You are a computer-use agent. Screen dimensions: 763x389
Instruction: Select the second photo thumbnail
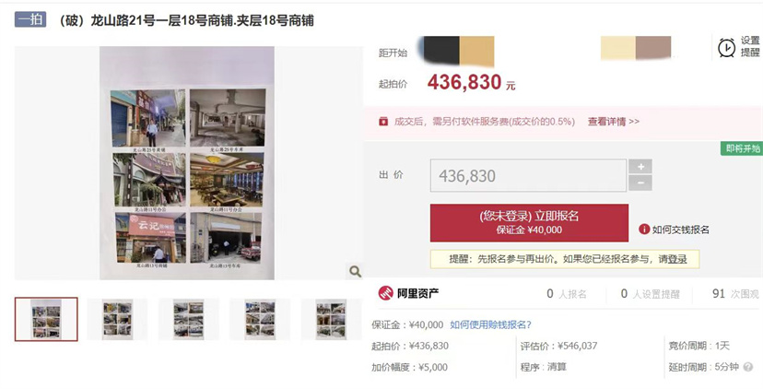pos(117,319)
